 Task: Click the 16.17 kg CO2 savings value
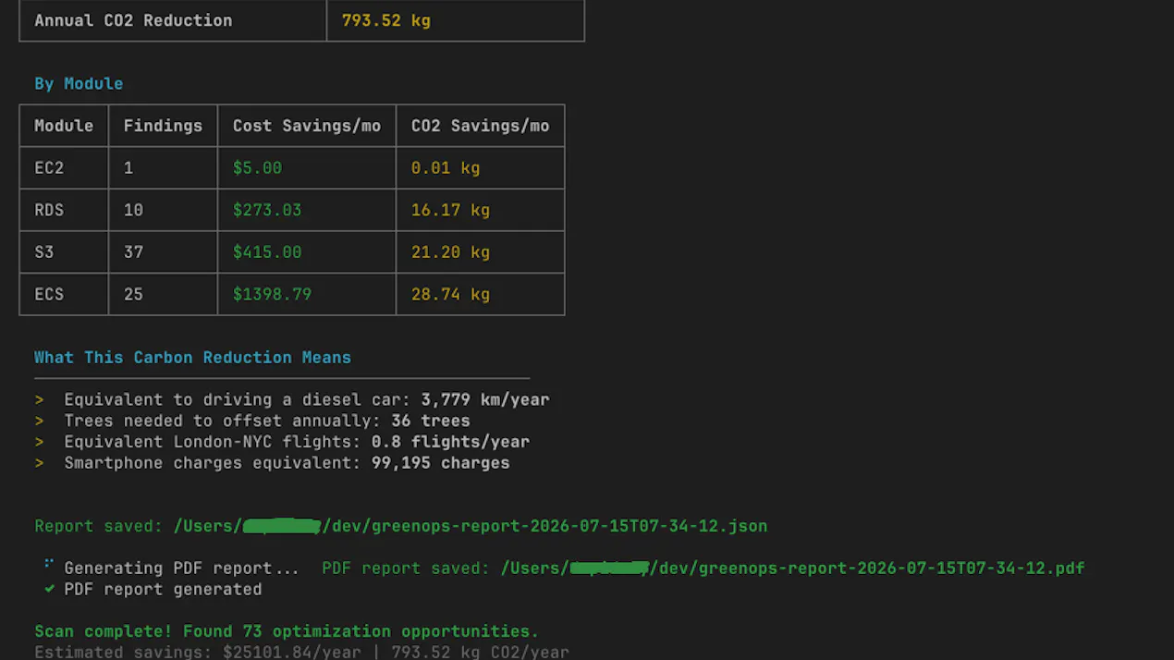point(450,210)
